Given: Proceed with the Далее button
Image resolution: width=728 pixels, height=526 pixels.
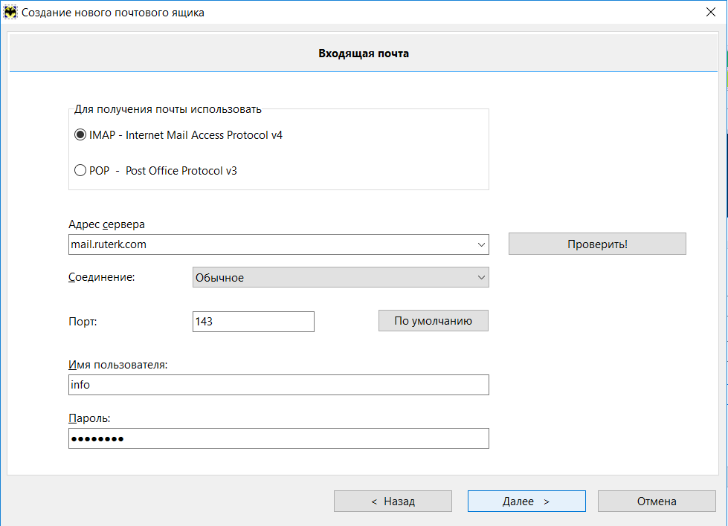Looking at the screenshot, I should coord(526,501).
